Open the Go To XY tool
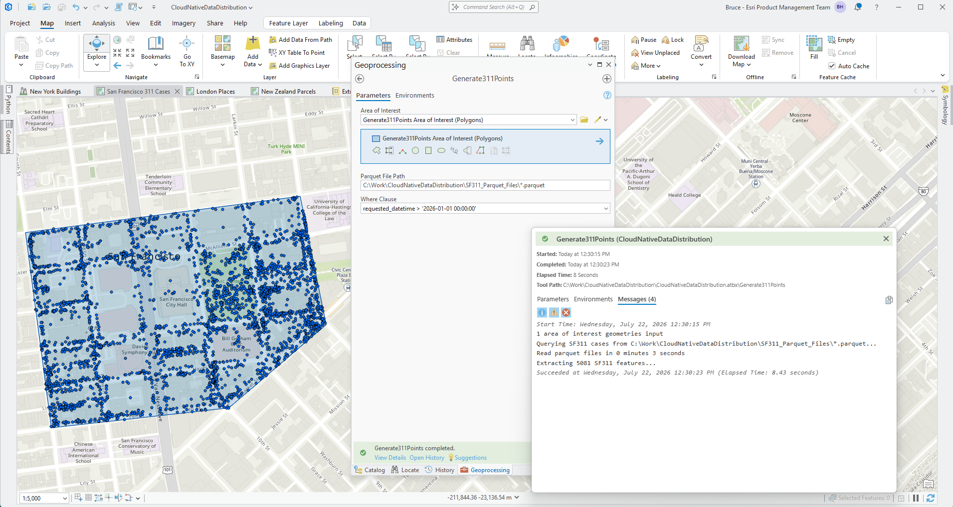This screenshot has width=953, height=507. (x=187, y=51)
